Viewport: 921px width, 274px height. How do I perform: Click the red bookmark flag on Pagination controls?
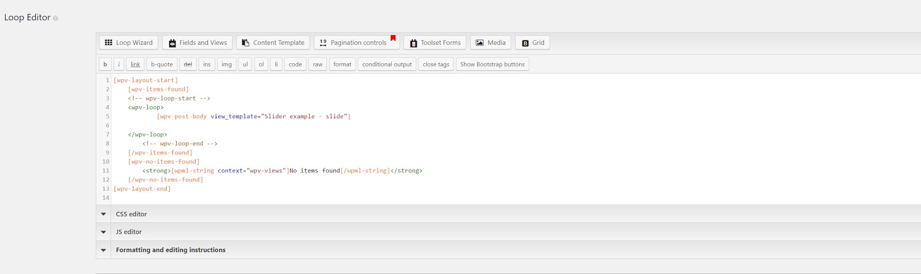click(393, 38)
